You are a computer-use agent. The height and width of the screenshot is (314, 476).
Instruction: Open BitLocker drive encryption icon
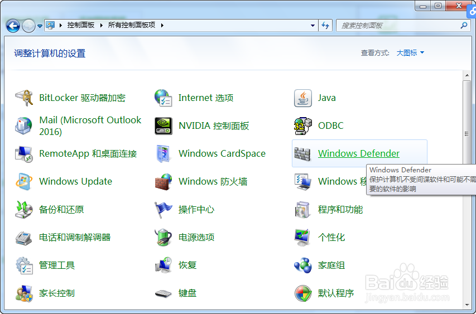[x=24, y=98]
